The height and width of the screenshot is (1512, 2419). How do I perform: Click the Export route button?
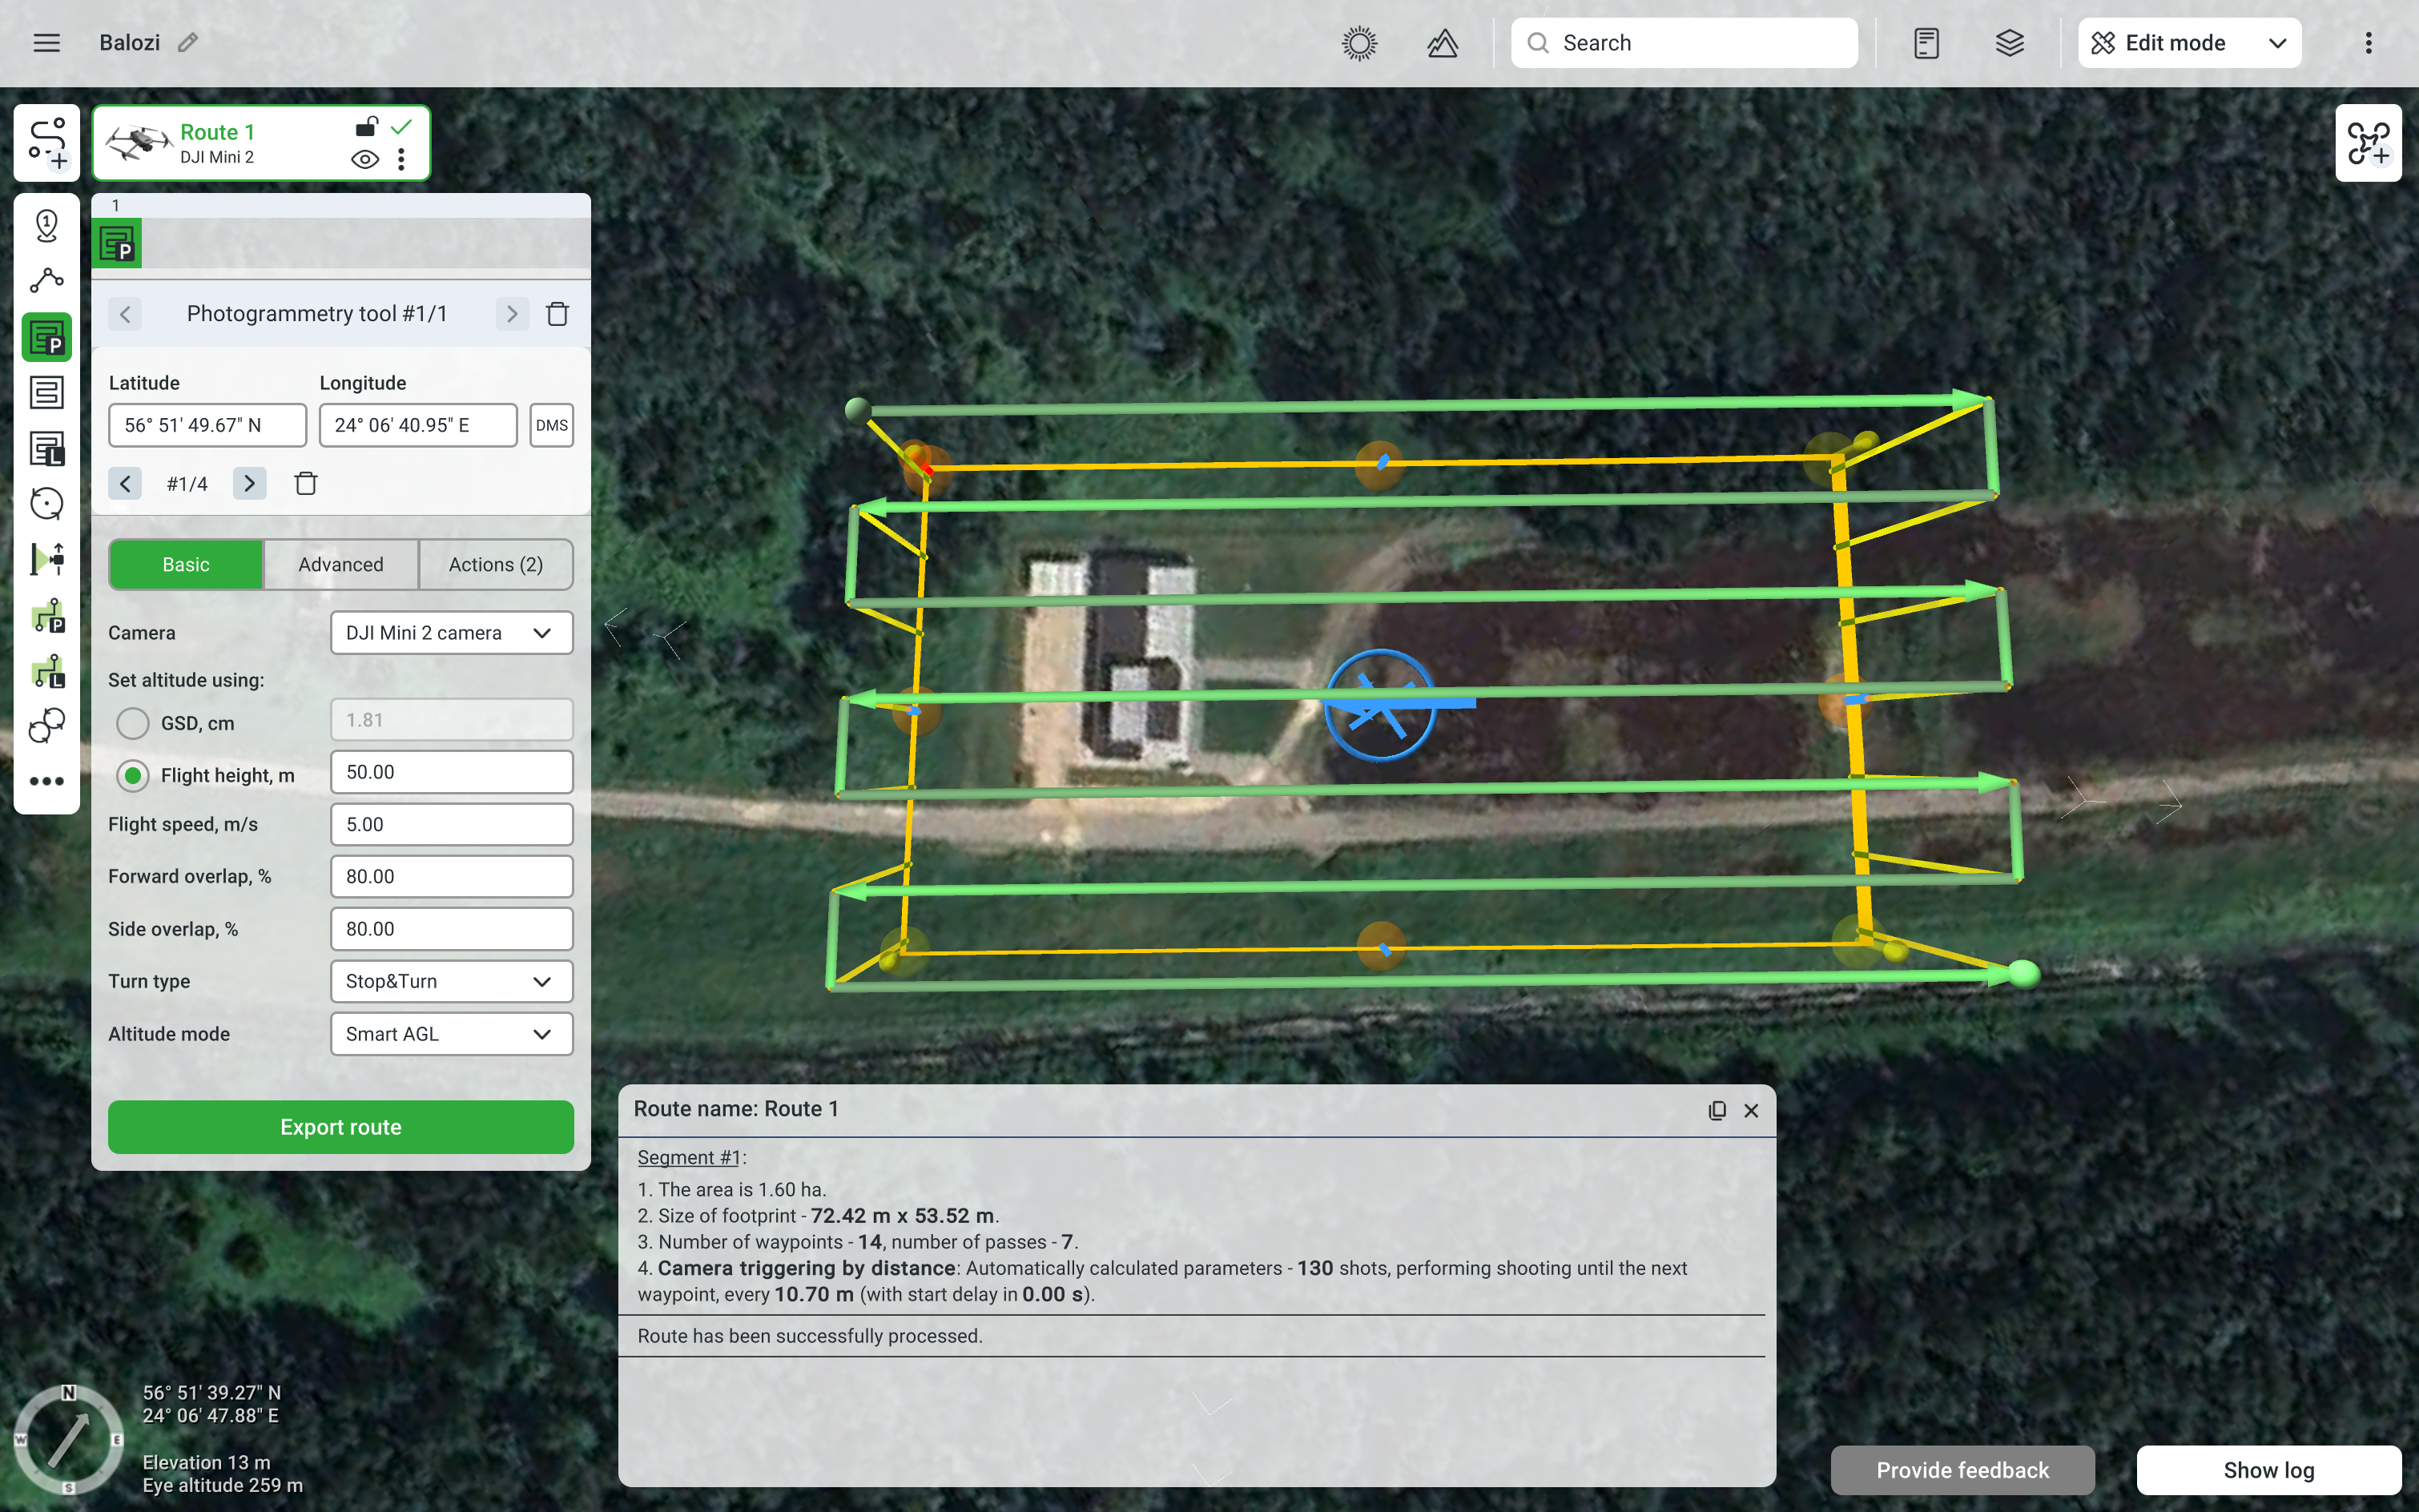pyautogui.click(x=340, y=1127)
